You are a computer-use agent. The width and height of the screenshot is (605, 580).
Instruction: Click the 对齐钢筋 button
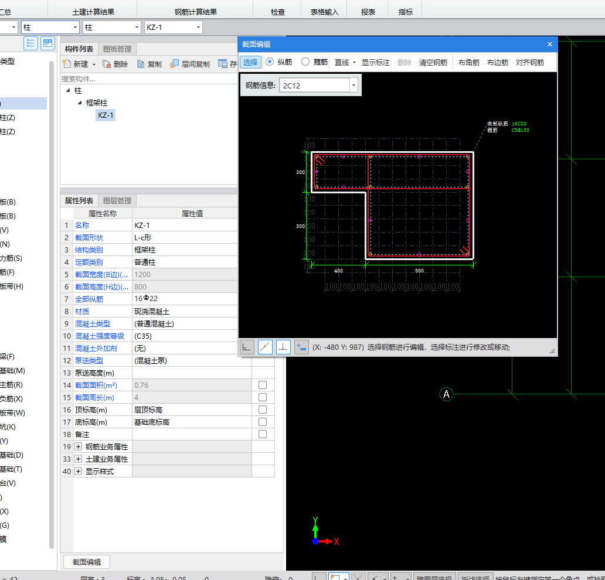click(530, 62)
